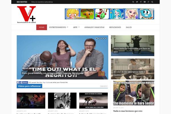This screenshot has width=171, height=114.
Task: Select the second slider dot
Action: 99,38
